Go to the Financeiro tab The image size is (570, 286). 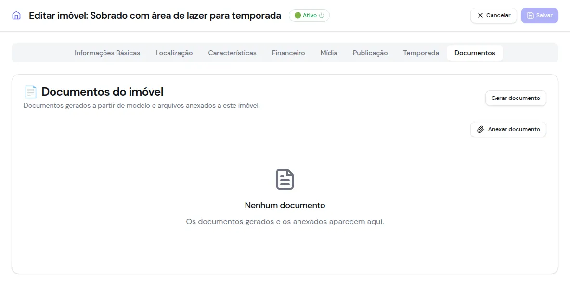click(x=288, y=53)
